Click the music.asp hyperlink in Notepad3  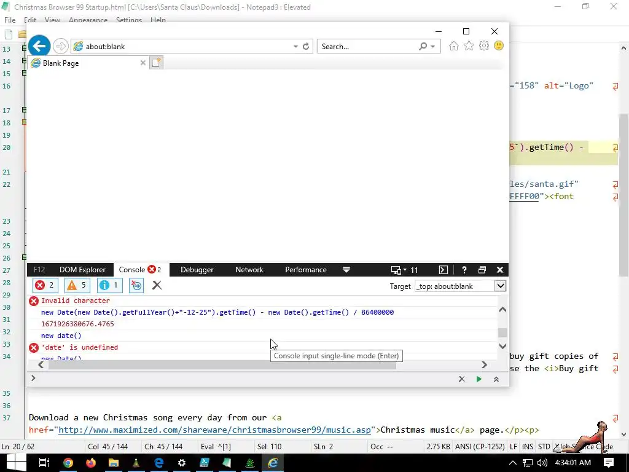214,430
